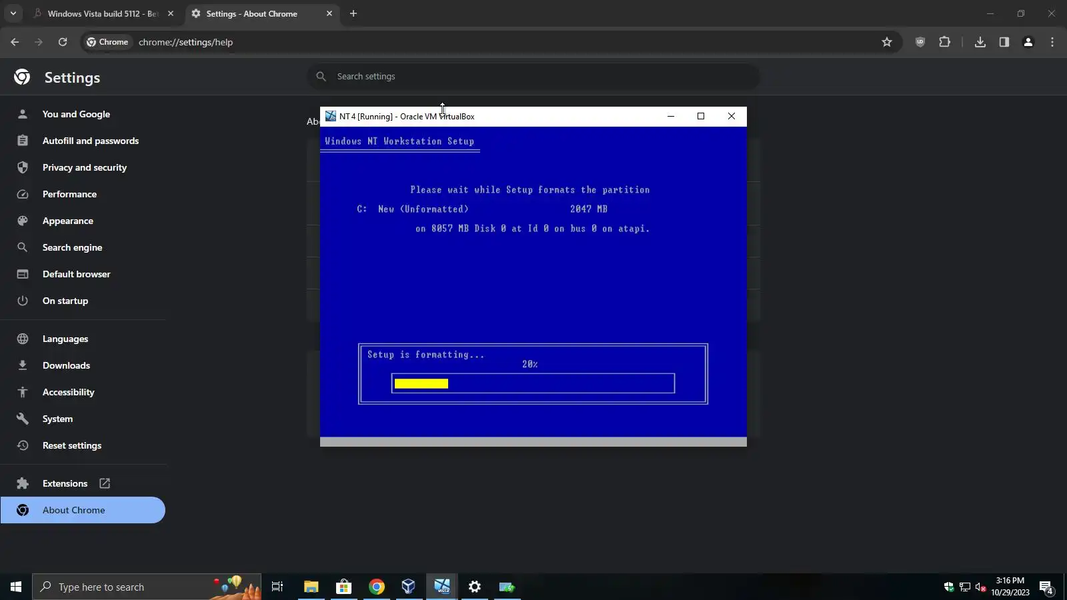Minimize the NT 4 VirtualBox window
Viewport: 1067px width, 600px height.
pos(671,116)
